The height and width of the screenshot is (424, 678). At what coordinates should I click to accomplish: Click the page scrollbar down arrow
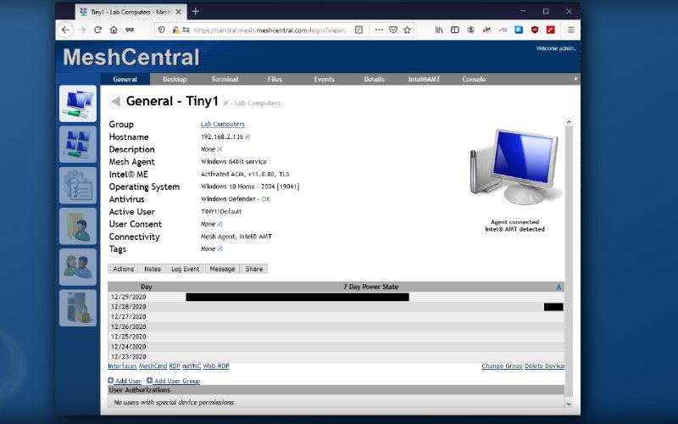[569, 404]
